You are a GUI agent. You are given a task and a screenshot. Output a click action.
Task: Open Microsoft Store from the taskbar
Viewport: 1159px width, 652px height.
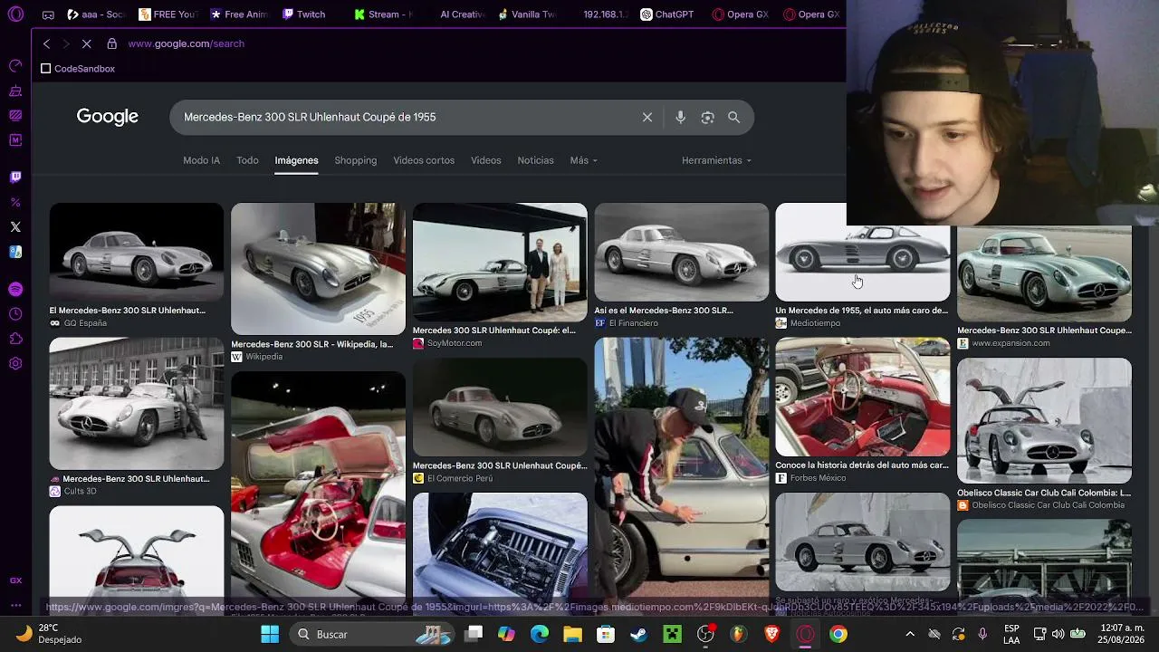click(606, 635)
